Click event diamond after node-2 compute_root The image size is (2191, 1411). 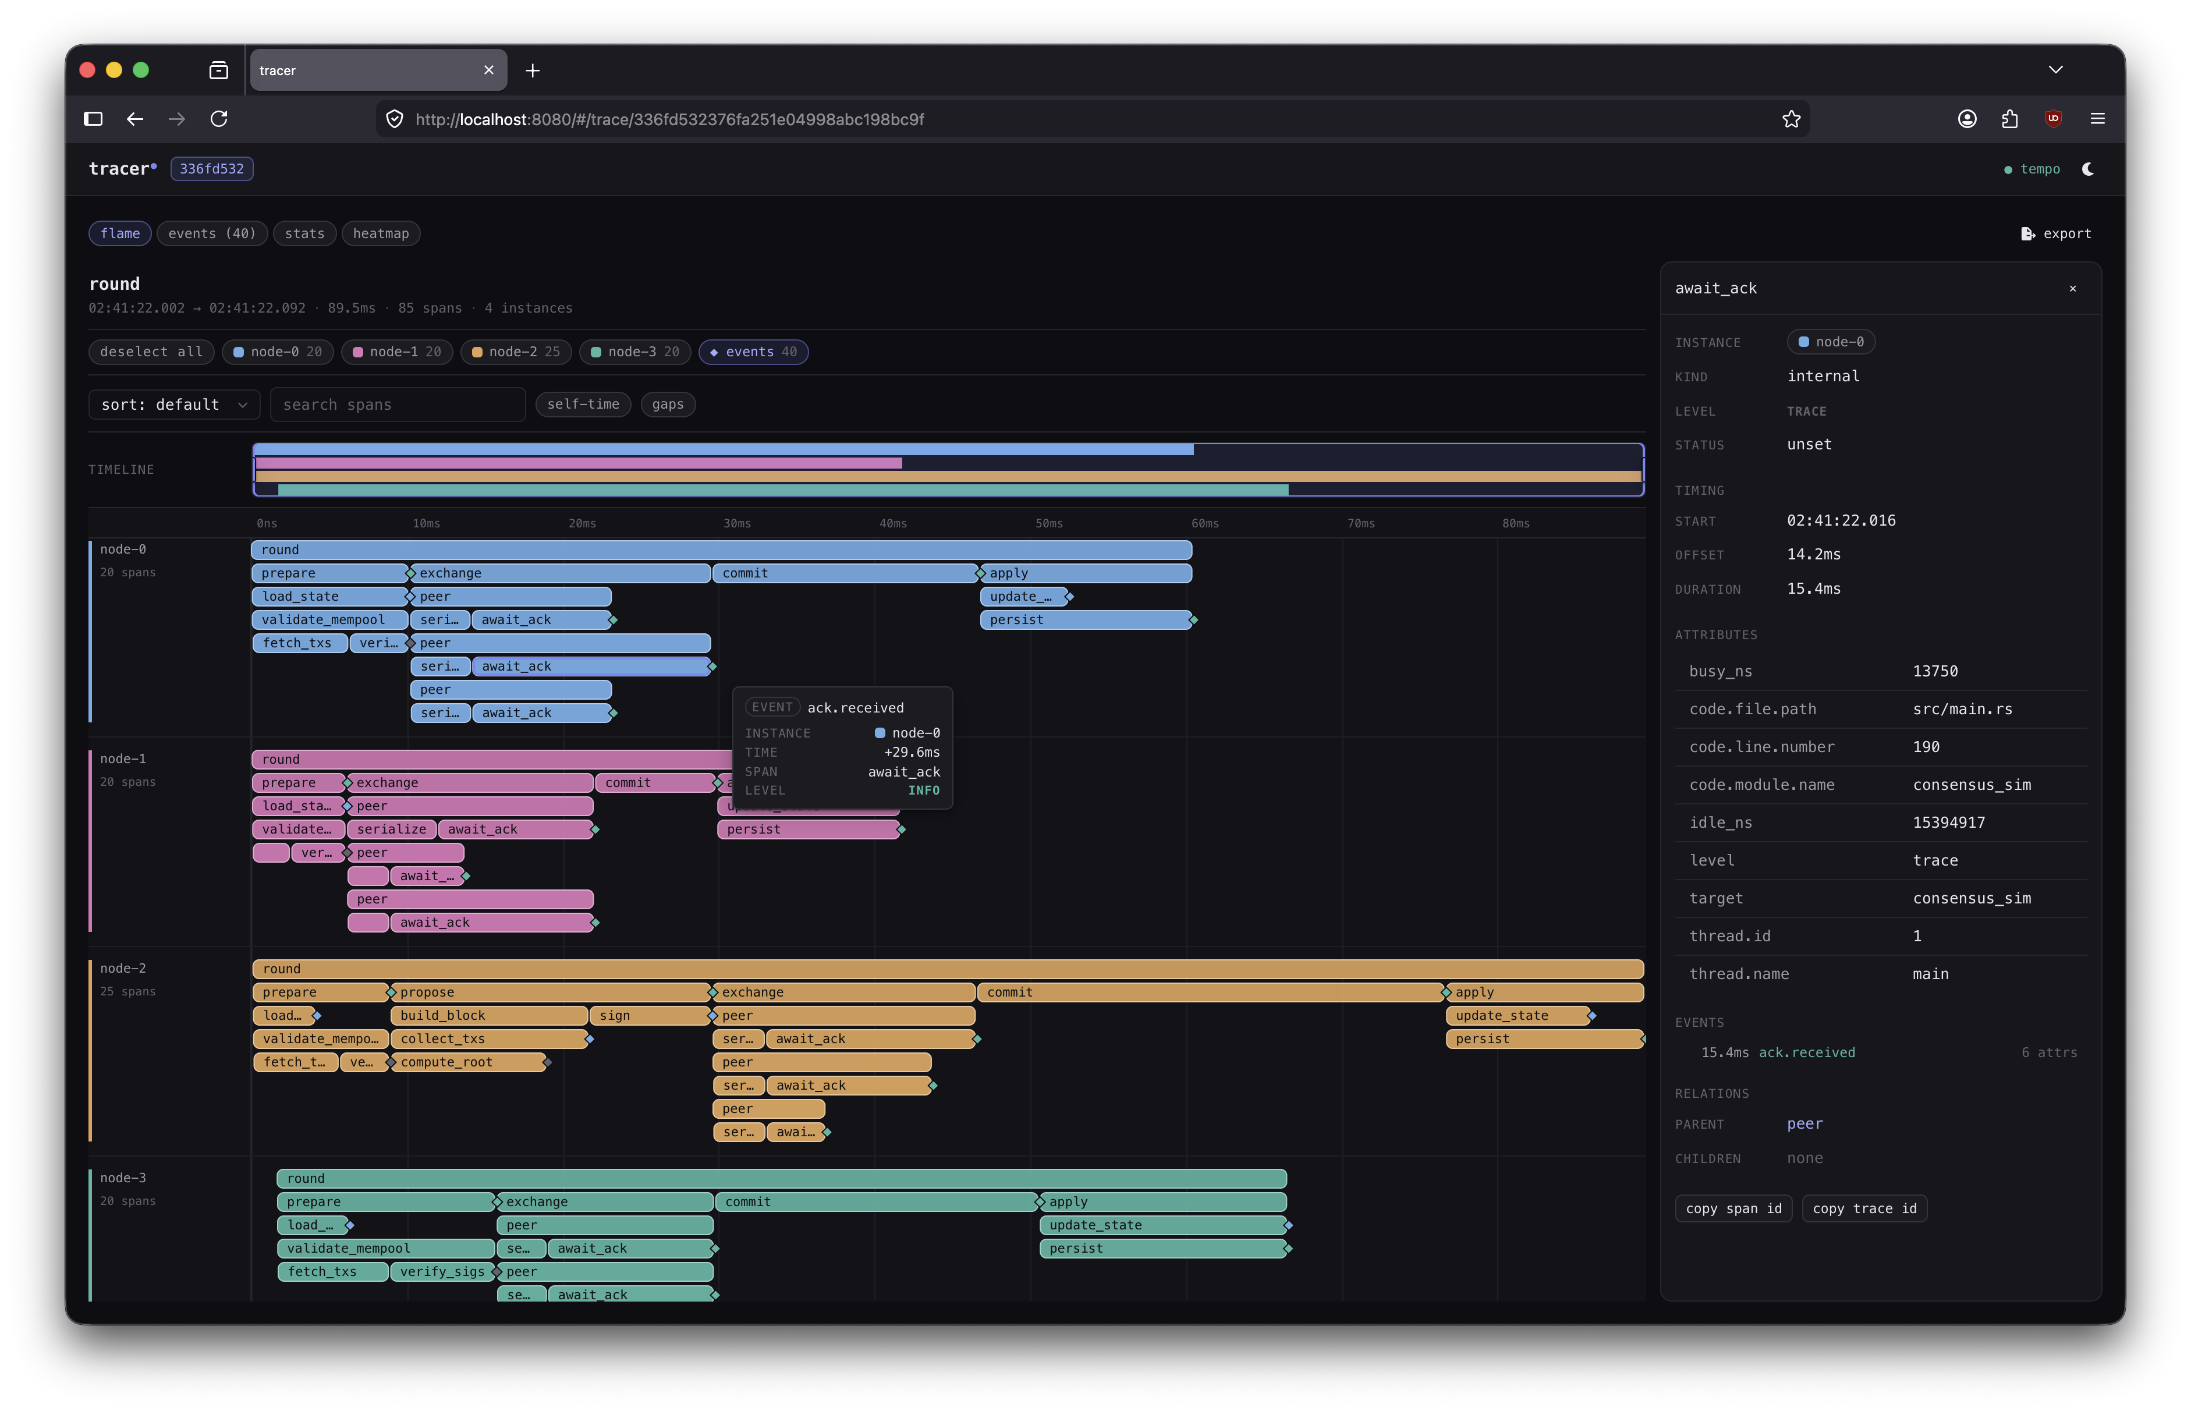pos(547,1062)
